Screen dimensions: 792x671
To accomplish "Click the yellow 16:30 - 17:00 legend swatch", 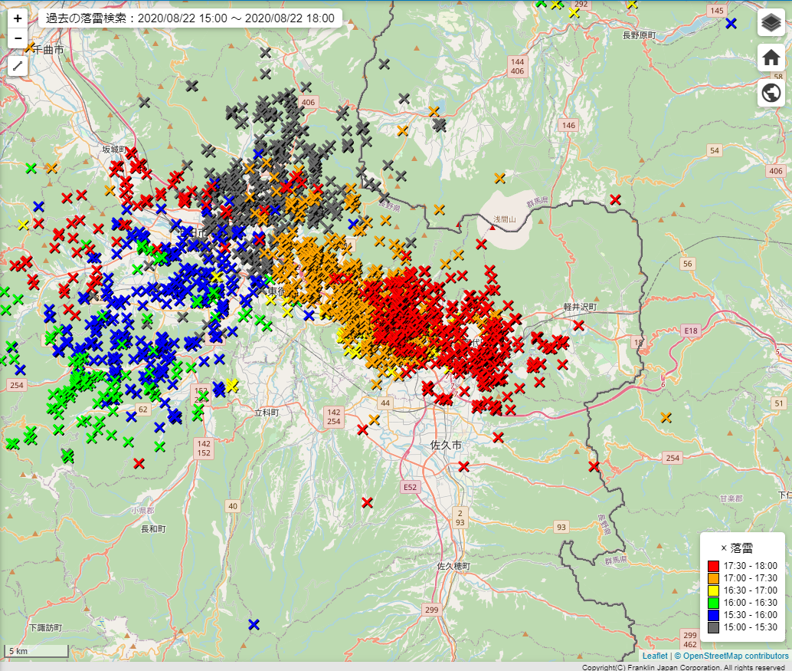I will (713, 590).
